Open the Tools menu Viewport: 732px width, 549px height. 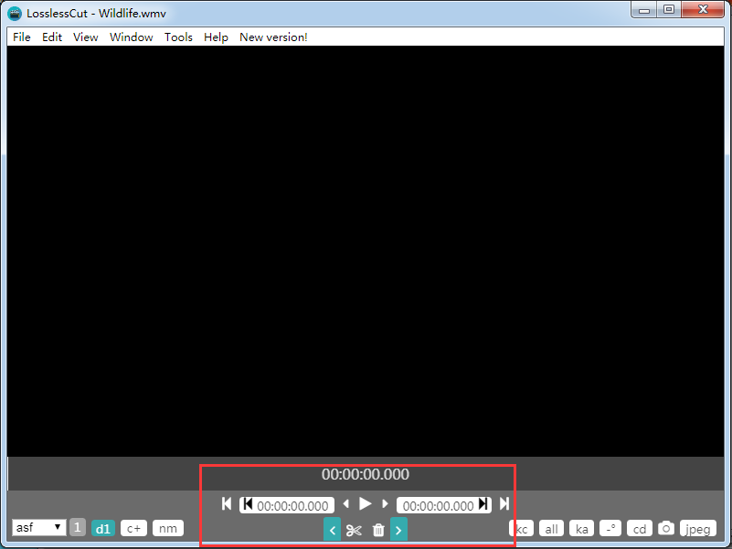[x=178, y=37]
